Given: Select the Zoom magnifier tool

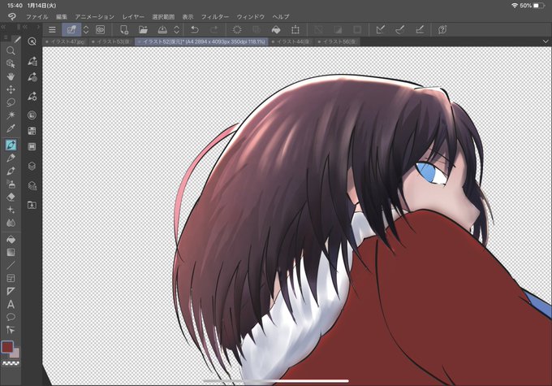Looking at the screenshot, I should pos(11,50).
